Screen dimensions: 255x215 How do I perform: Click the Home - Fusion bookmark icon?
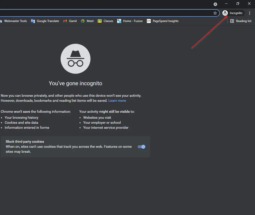[x=119, y=21]
